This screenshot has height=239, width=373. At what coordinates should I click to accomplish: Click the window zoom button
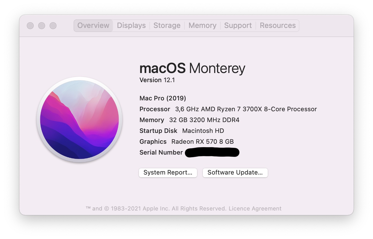click(x=53, y=26)
